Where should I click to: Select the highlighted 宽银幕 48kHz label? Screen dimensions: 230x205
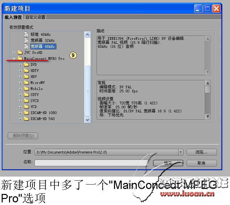(x=43, y=46)
